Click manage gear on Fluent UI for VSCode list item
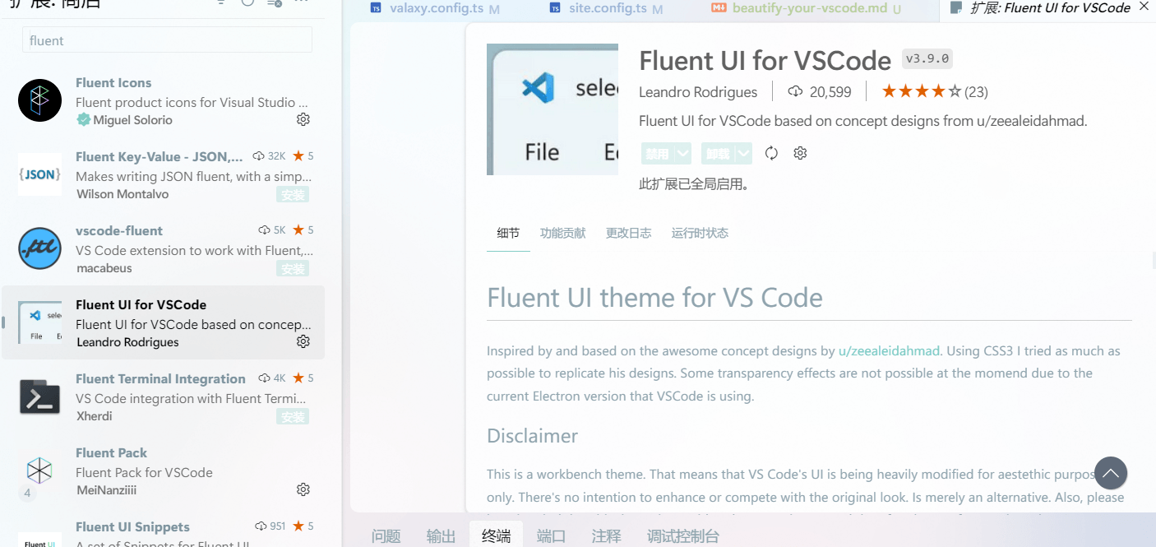 pyautogui.click(x=303, y=341)
